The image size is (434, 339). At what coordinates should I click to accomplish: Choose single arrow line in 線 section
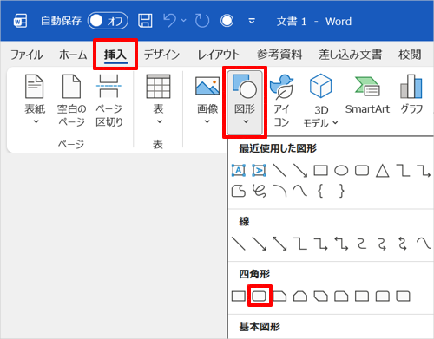(260, 244)
